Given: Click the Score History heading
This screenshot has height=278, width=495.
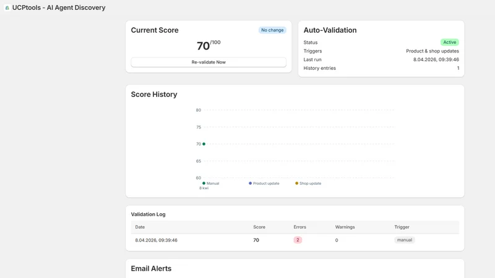Looking at the screenshot, I should (x=154, y=95).
